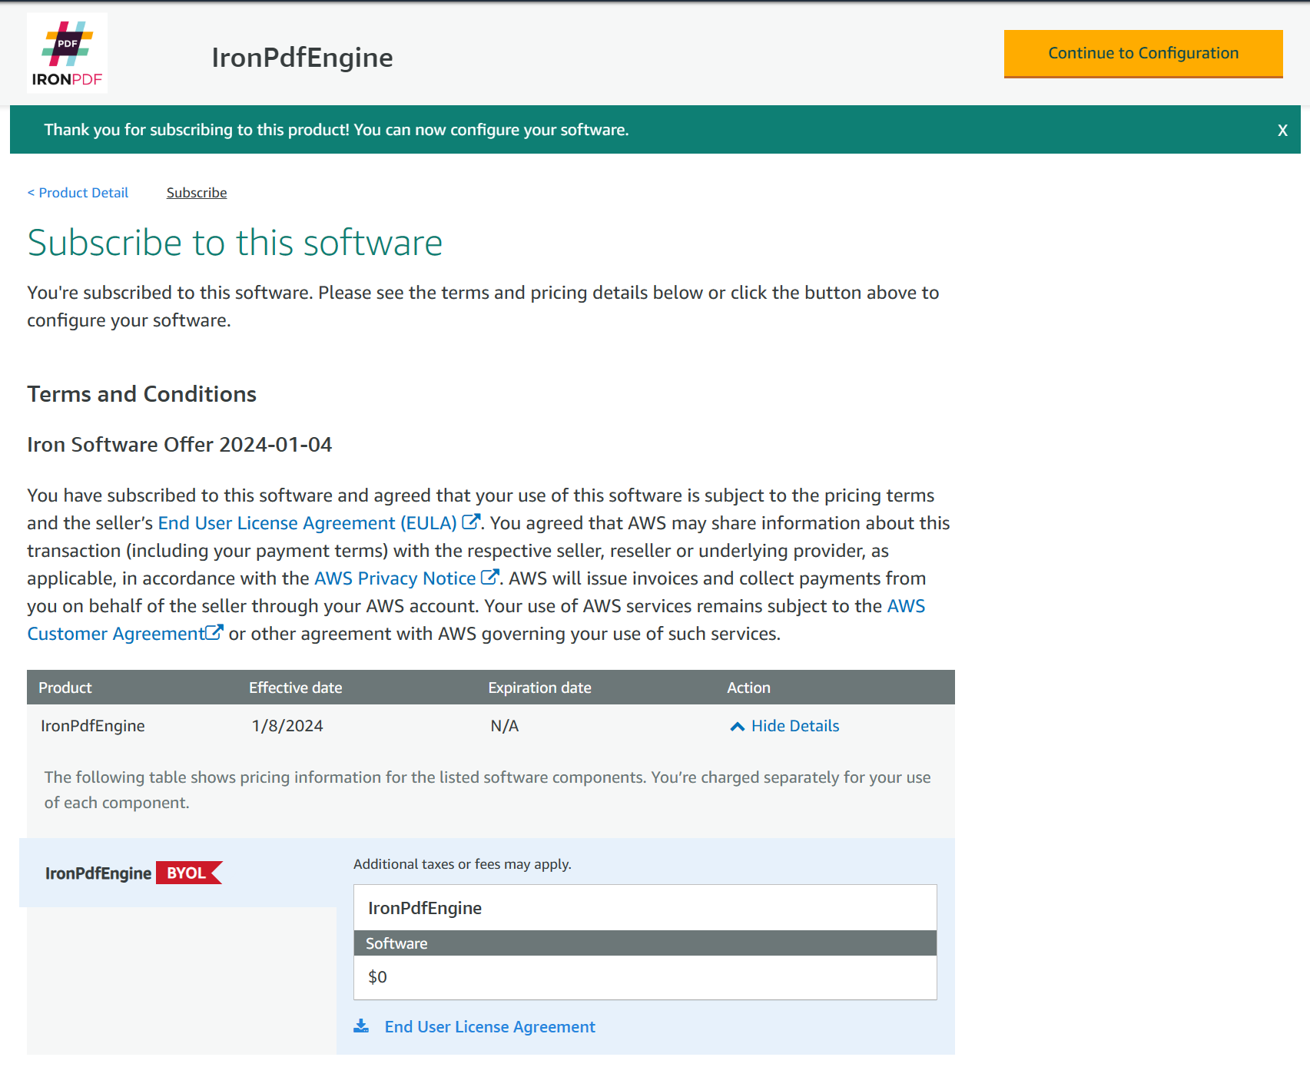Open the AWS Customer Agreement link
Screen dimensions: 1310x1067
click(x=116, y=634)
